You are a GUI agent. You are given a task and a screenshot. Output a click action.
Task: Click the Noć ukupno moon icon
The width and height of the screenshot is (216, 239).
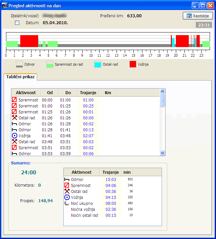coord(67,203)
